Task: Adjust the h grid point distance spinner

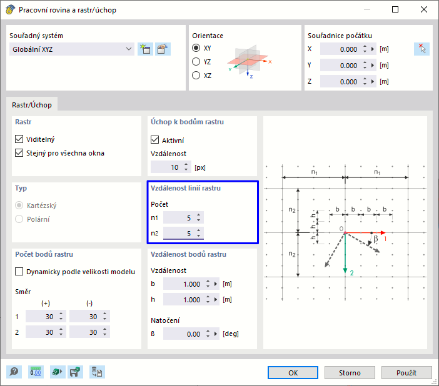Action: [208, 300]
